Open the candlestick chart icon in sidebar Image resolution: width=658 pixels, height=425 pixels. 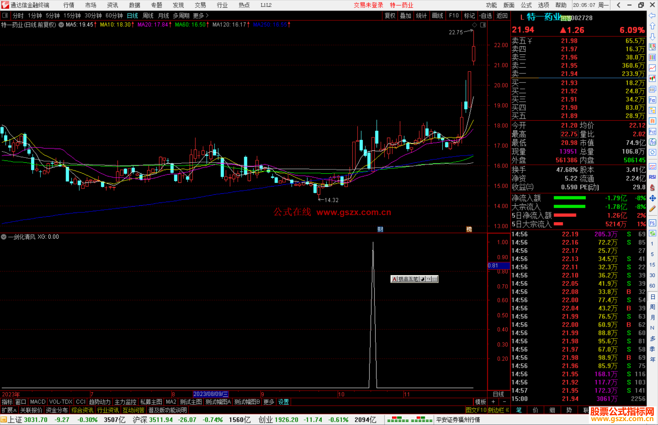pos(652,79)
